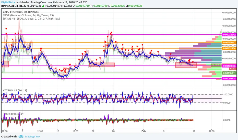
Task: Click the TradingView cloud logo icon
Action: tap(21, 136)
